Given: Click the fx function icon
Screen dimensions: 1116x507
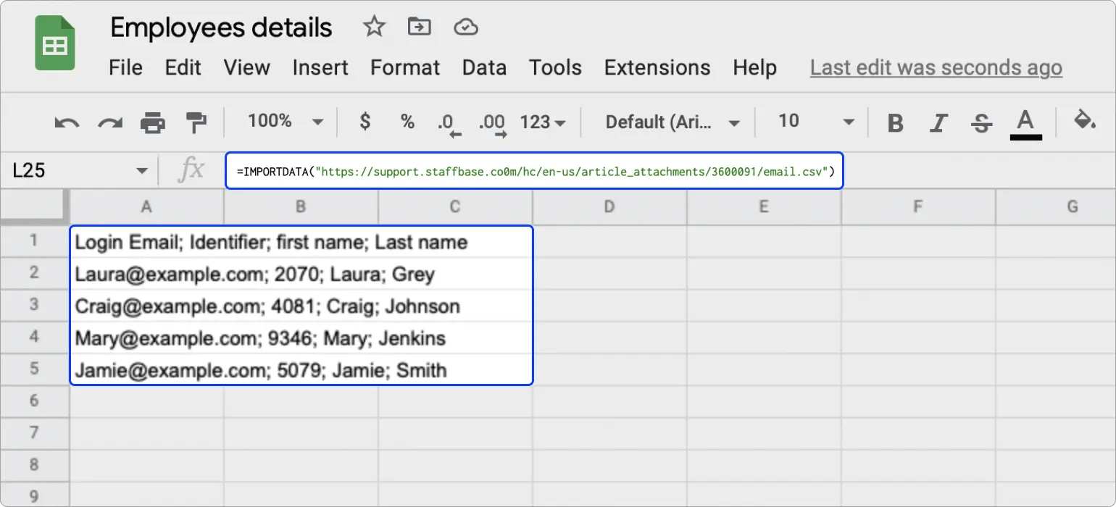Looking at the screenshot, I should click(x=191, y=171).
